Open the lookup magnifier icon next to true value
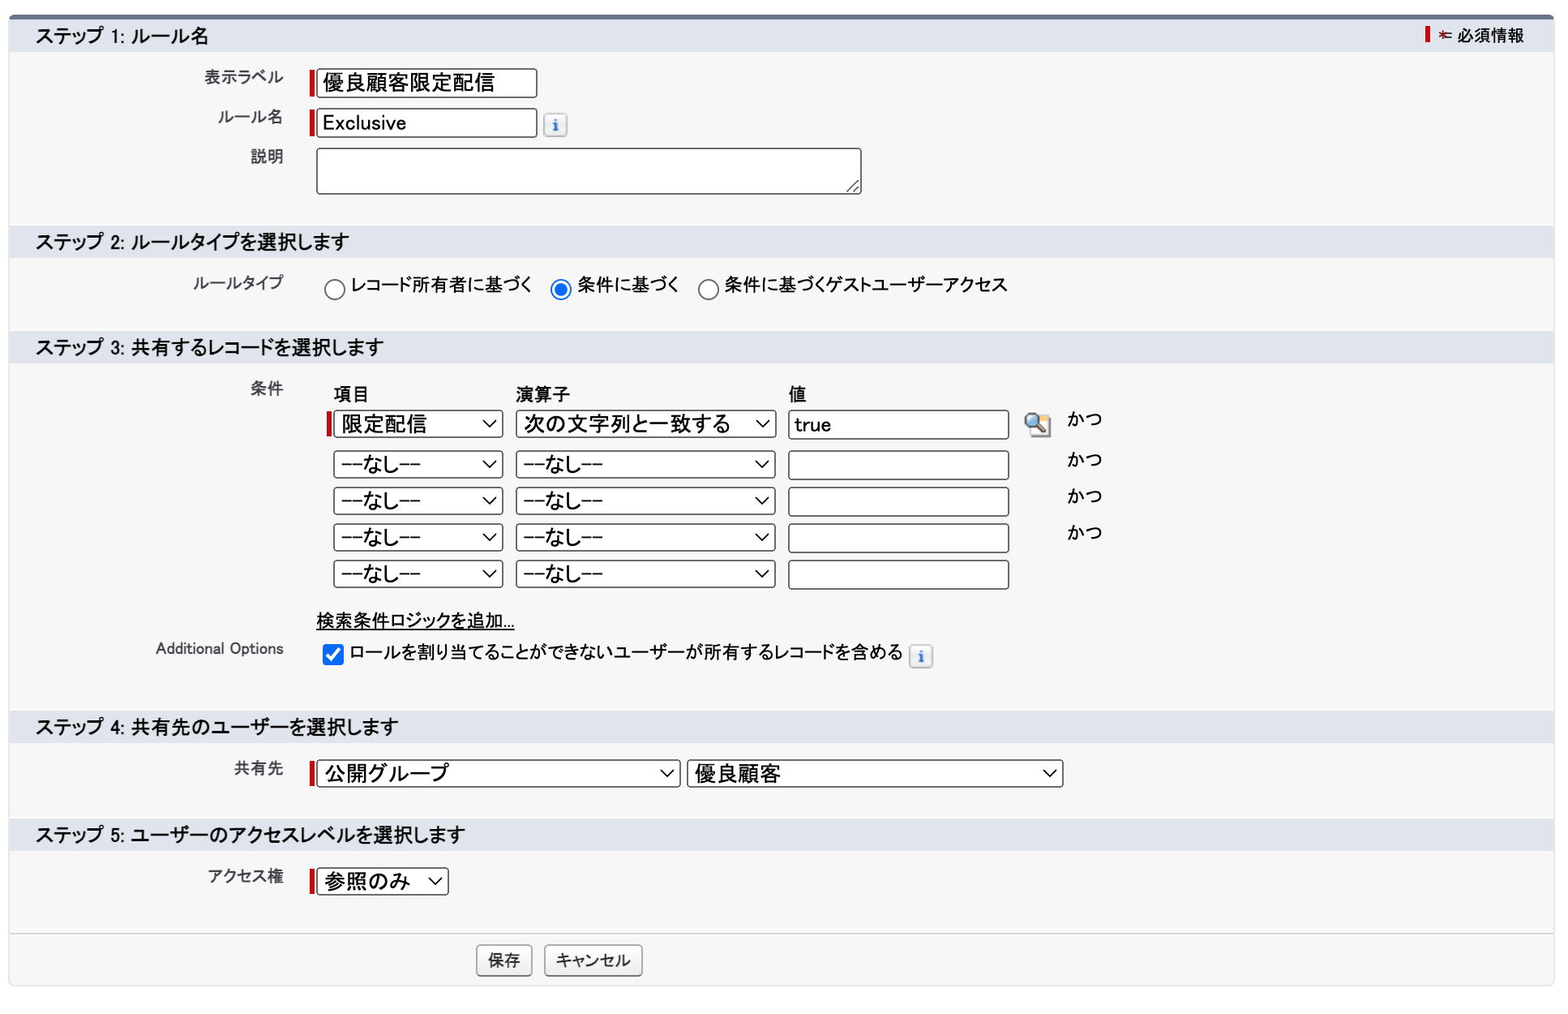This screenshot has height=1014, width=1568. point(1037,424)
